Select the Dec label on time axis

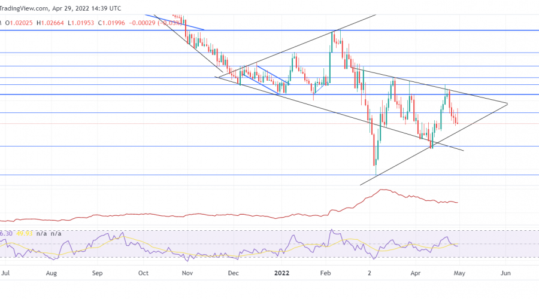pyautogui.click(x=233, y=273)
